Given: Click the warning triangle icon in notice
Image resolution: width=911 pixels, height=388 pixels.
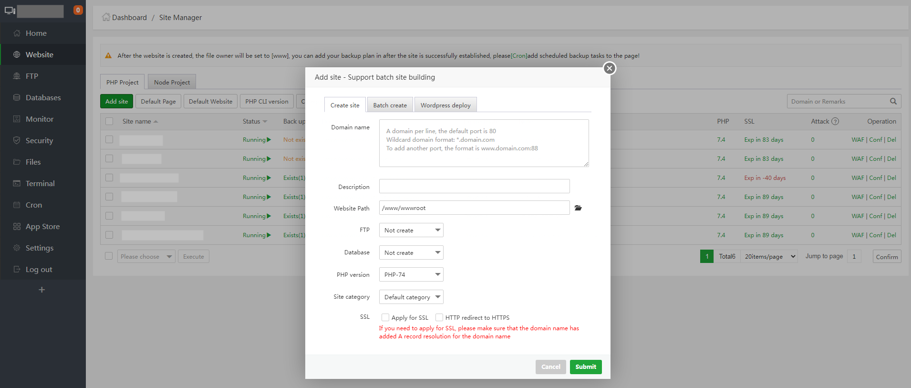Looking at the screenshot, I should [x=108, y=55].
